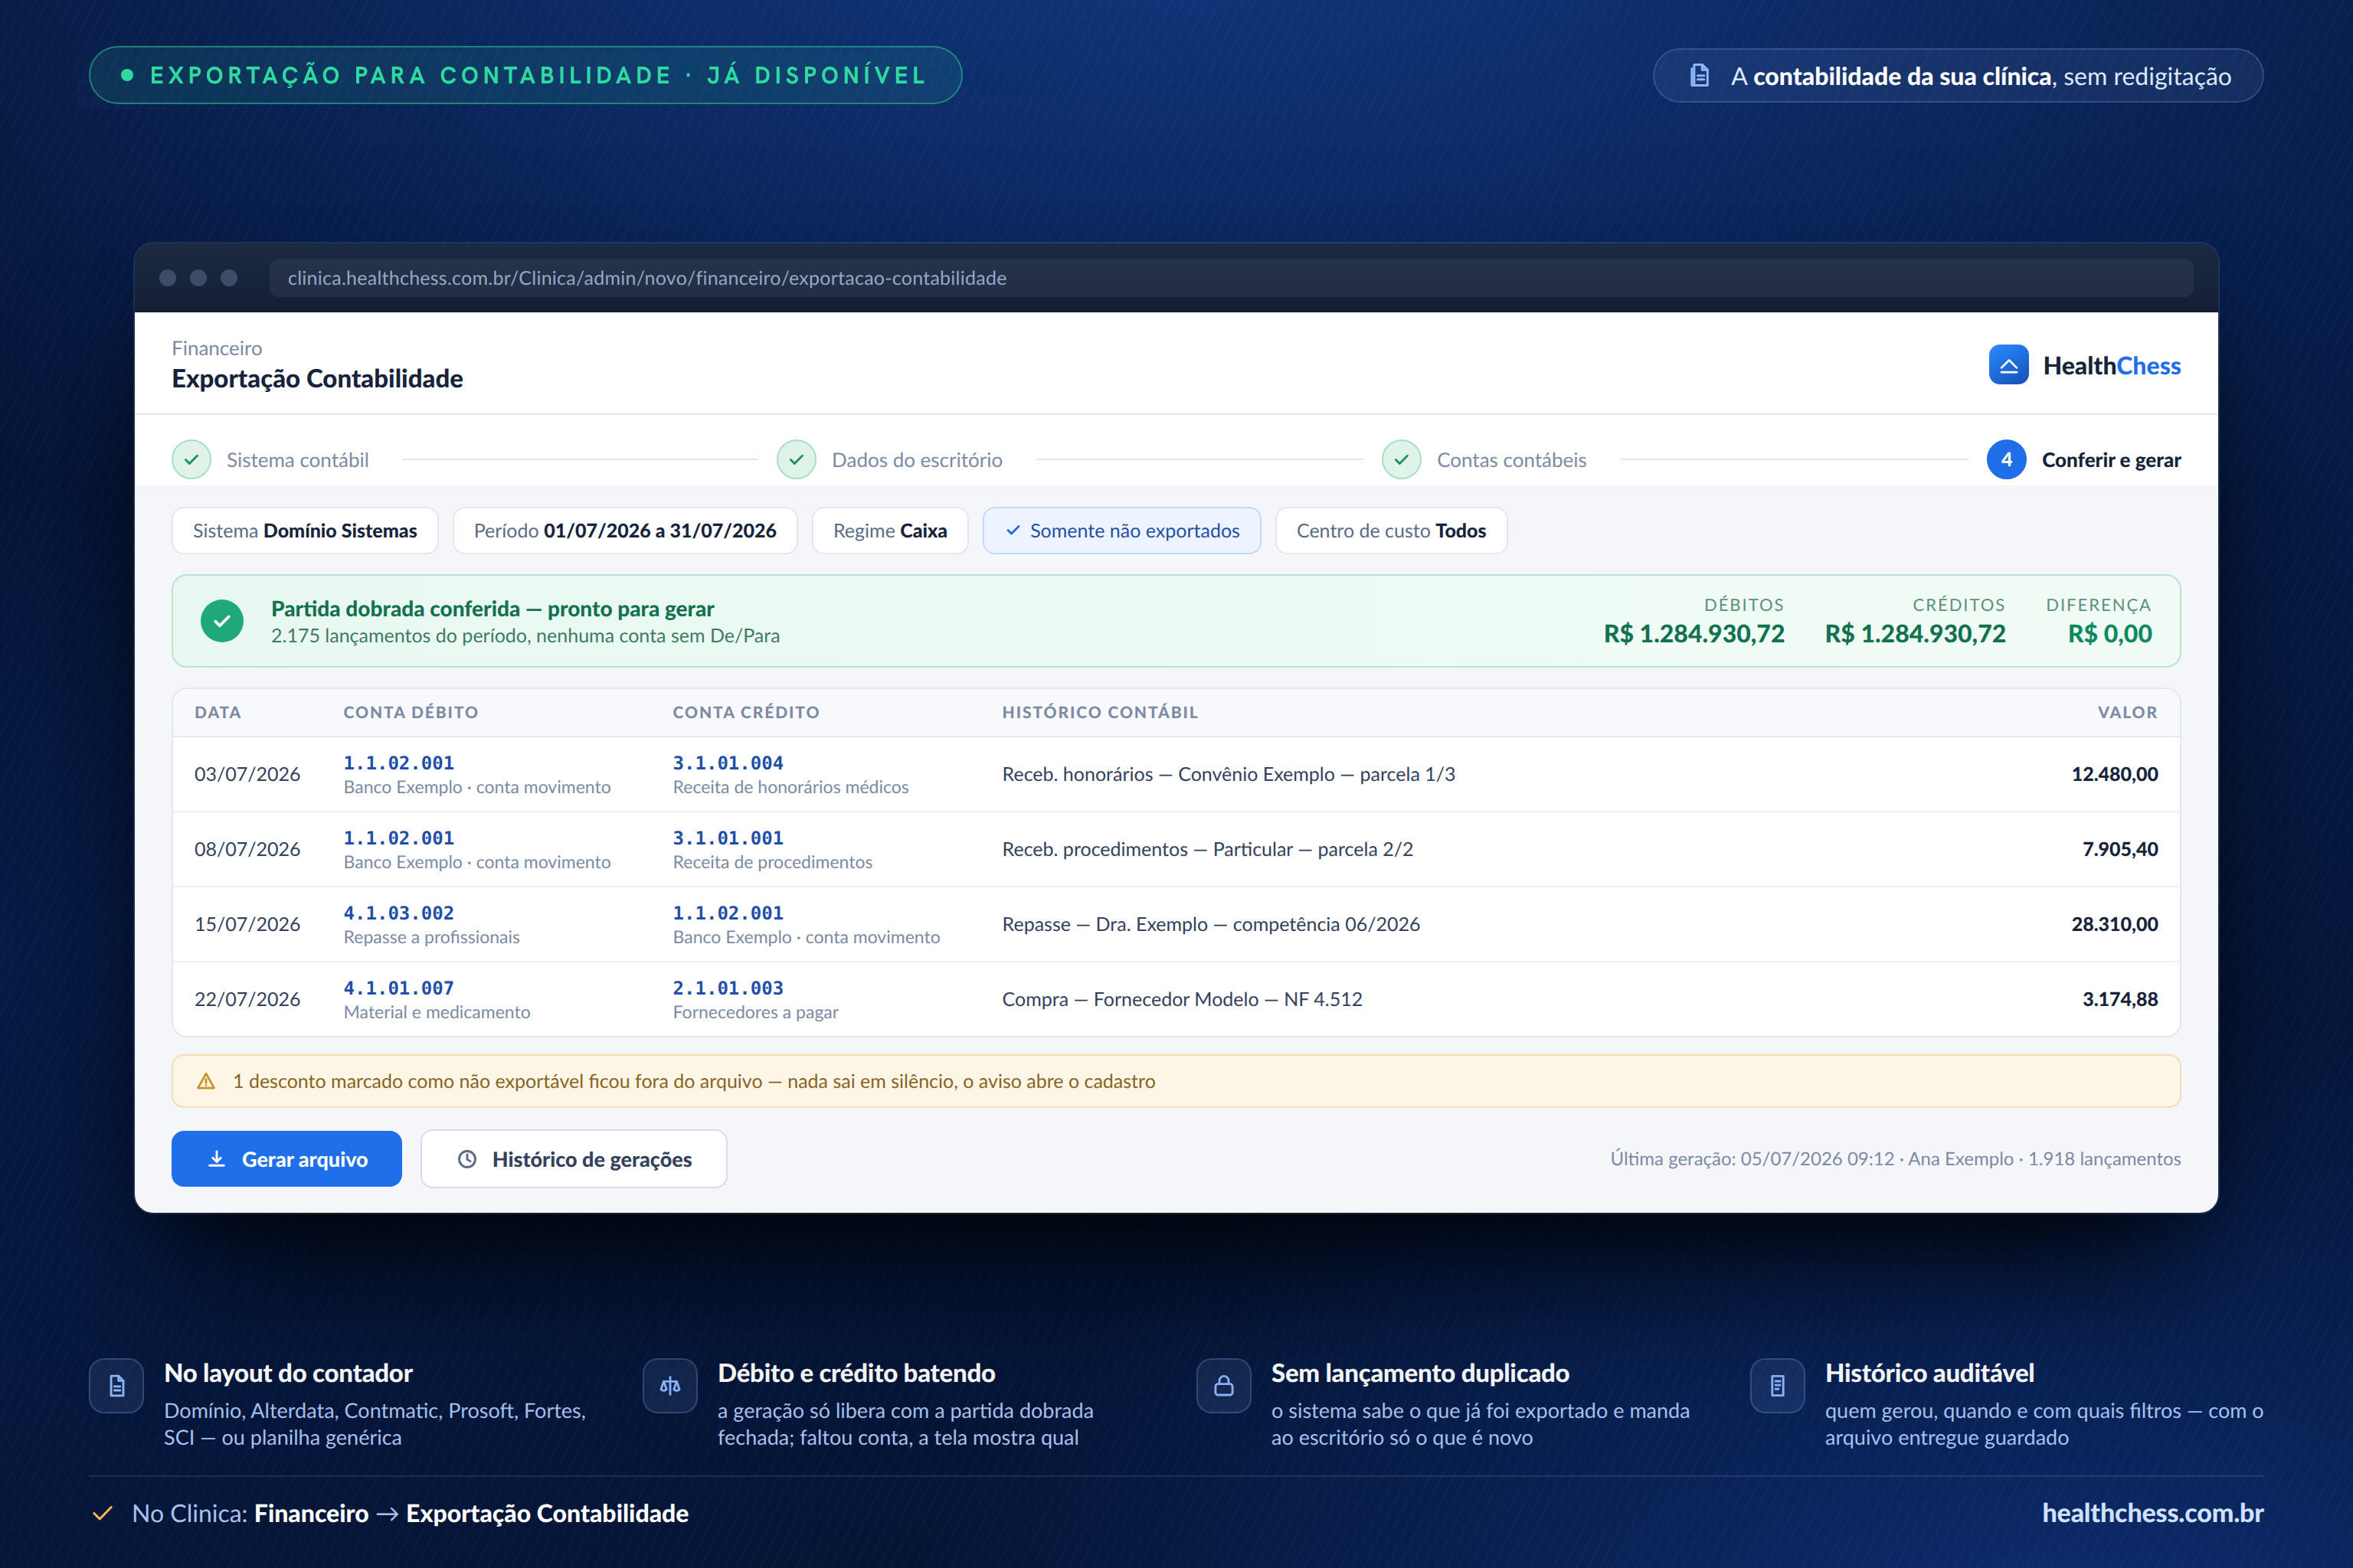Click credit account 2.1.01.003
This screenshot has height=1568, width=2353.
coord(728,988)
